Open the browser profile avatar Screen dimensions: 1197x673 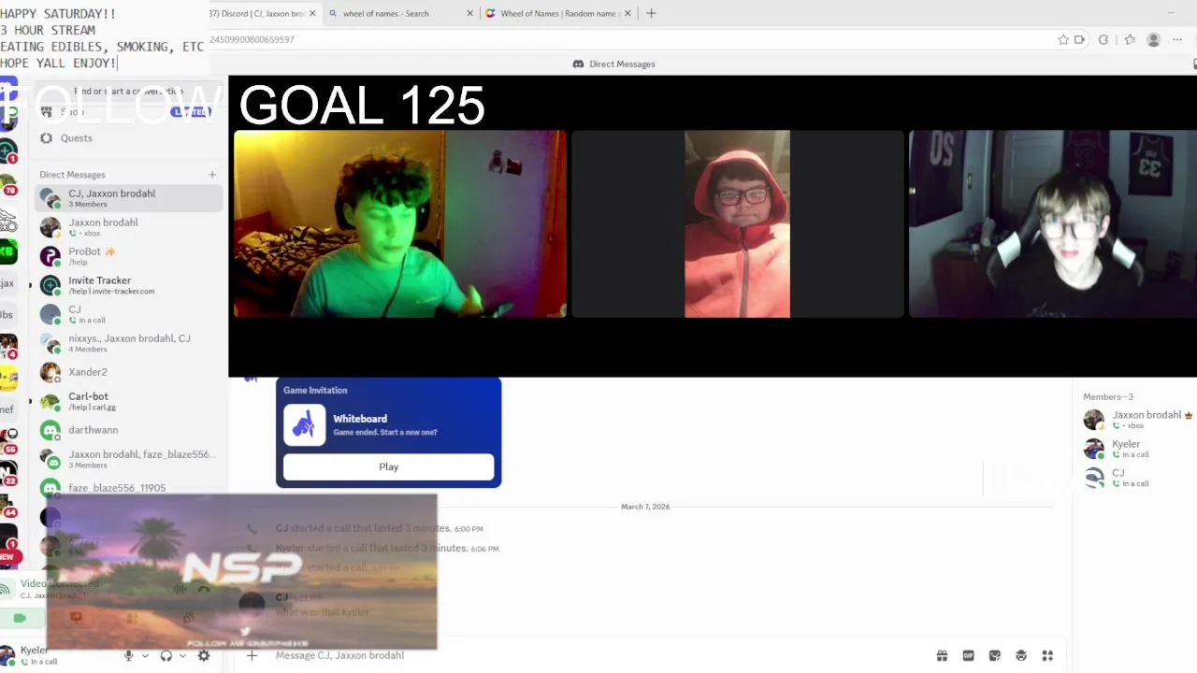tap(1154, 39)
